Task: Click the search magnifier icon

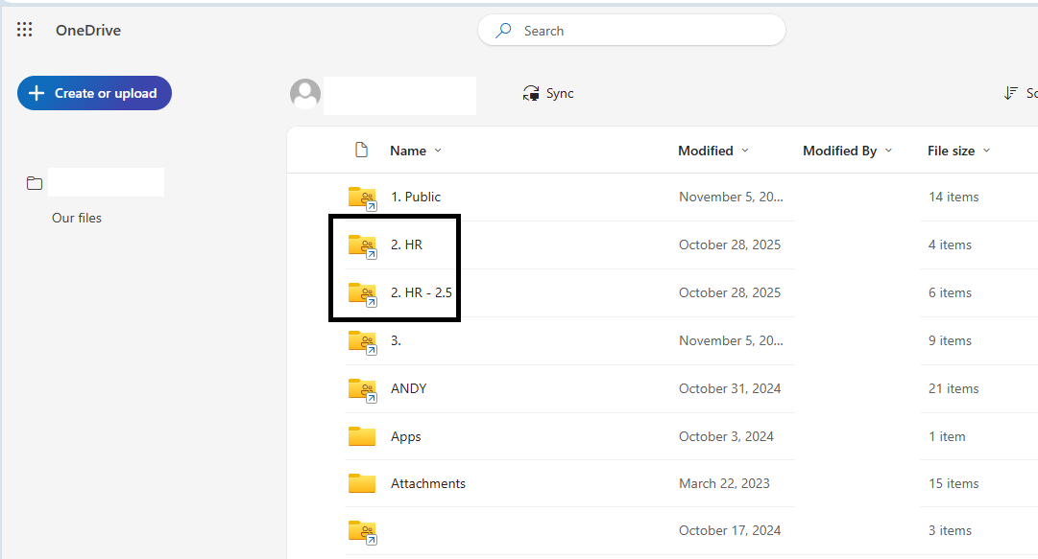Action: [504, 31]
